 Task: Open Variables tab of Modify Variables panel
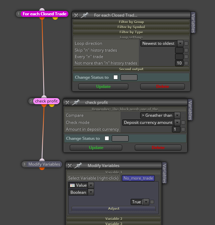tap(164, 173)
